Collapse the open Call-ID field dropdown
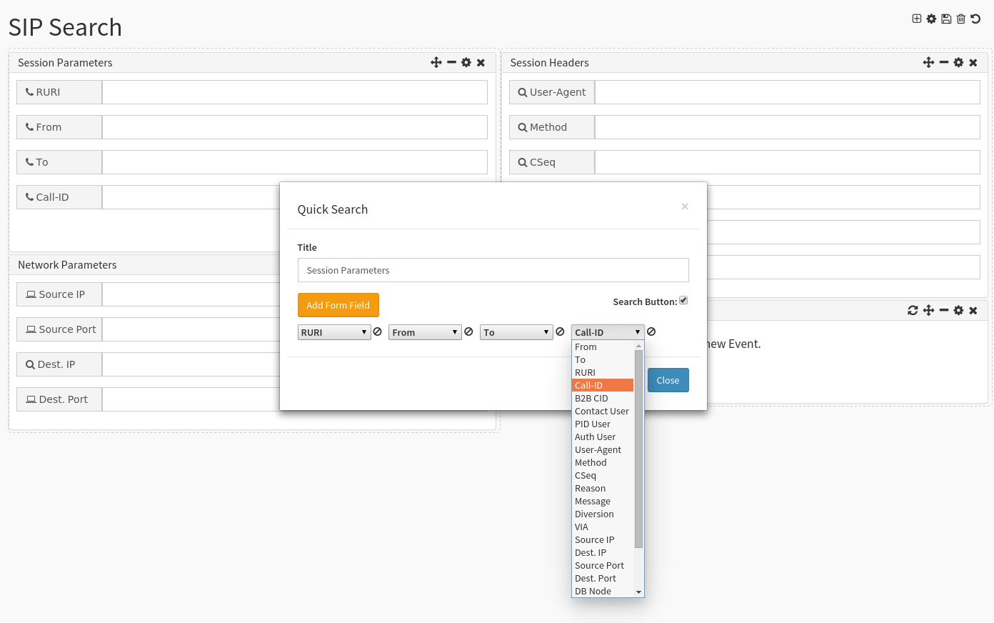994x623 pixels. point(608,332)
